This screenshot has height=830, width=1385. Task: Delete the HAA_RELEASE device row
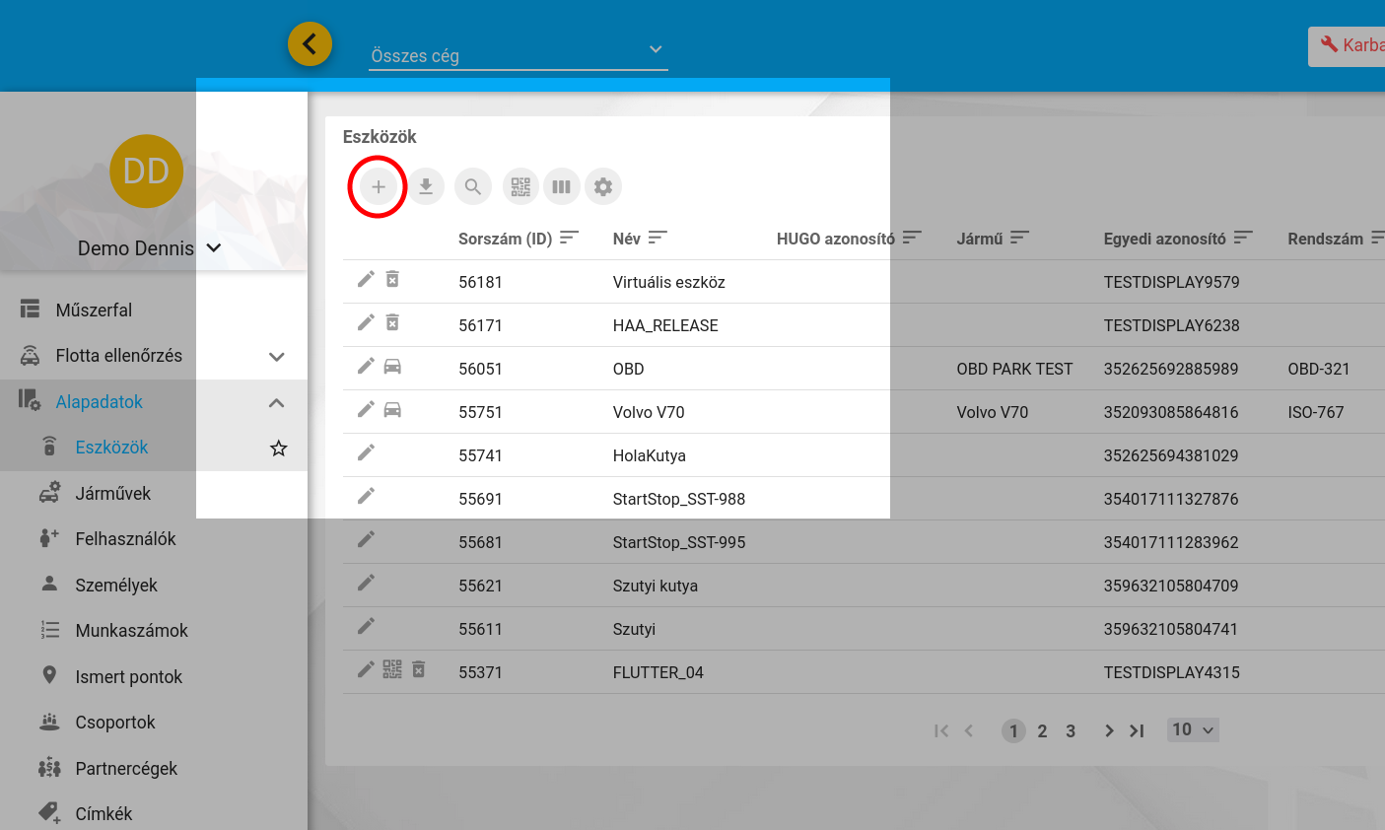[x=392, y=323]
